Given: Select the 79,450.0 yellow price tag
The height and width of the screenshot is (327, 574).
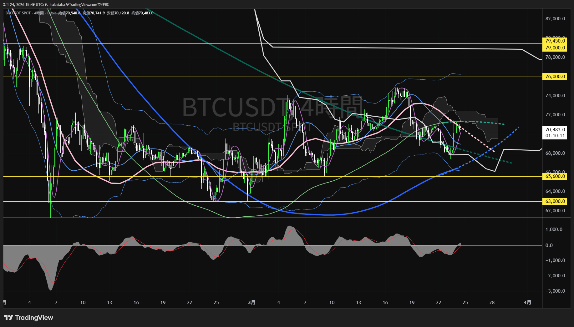Looking at the screenshot, I should [554, 41].
